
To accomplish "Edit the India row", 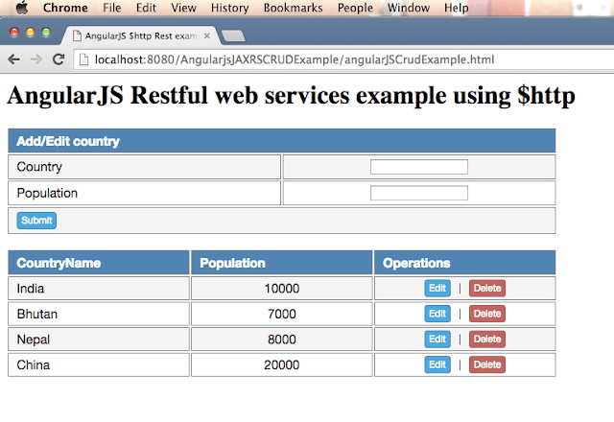I will (437, 288).
